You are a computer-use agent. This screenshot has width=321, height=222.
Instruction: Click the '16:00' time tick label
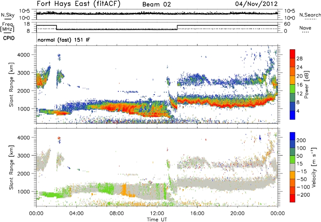tap(197, 214)
